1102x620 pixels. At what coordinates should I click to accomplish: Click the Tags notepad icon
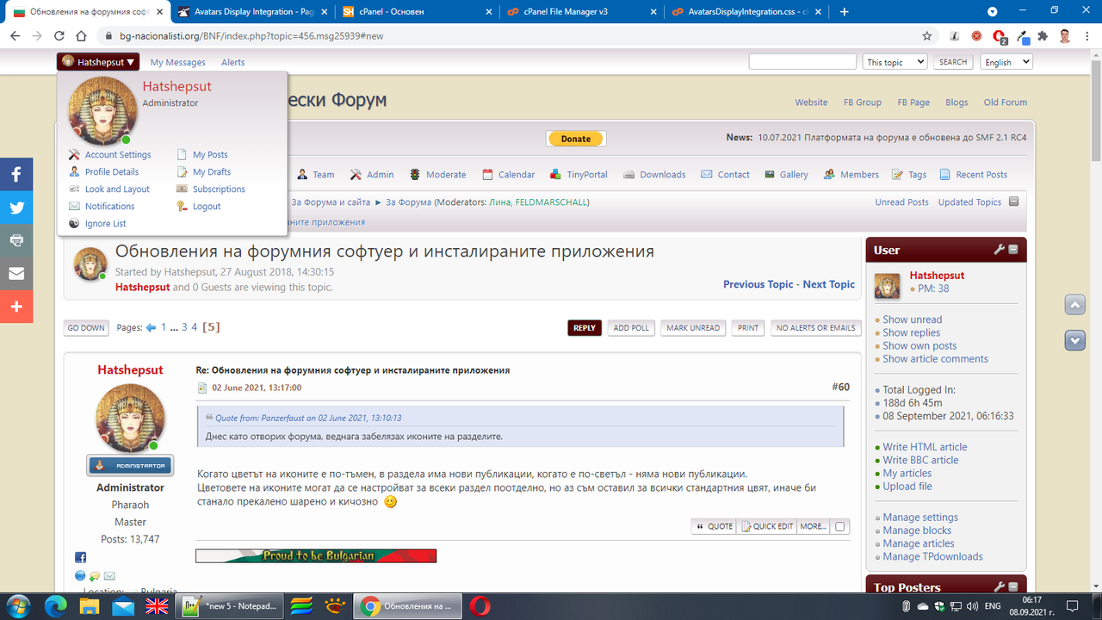[x=898, y=175]
